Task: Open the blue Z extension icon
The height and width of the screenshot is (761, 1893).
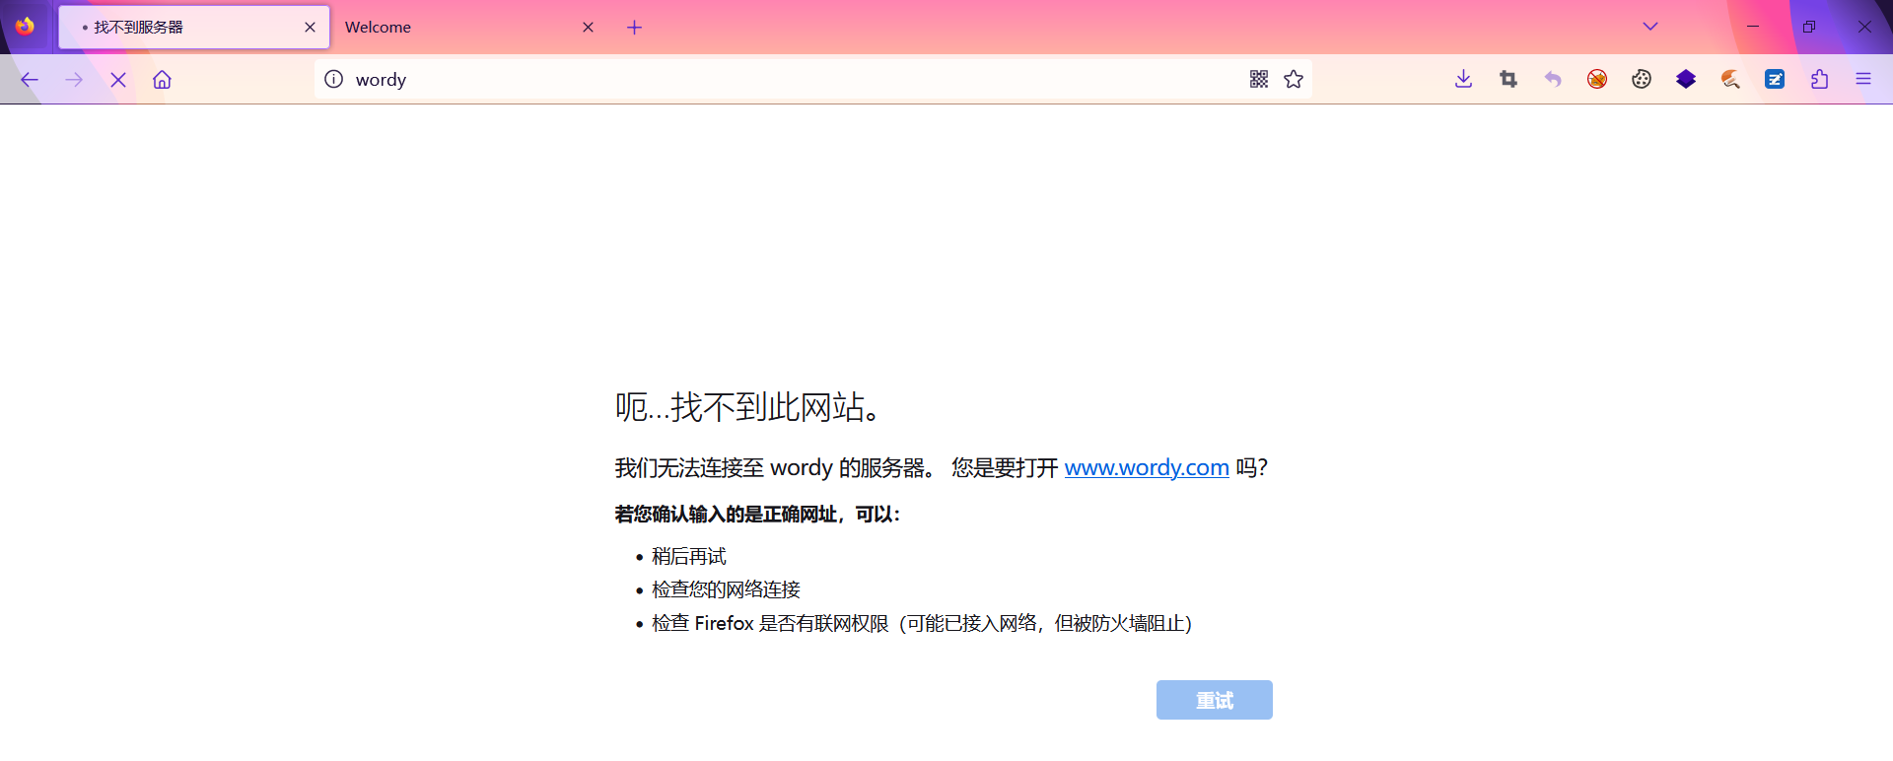Action: pos(1775,79)
